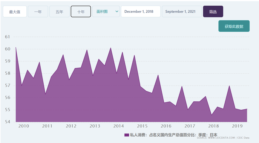259x143 pixels.
Task: Click the September 1, 2021 end date field
Action: tap(182, 12)
